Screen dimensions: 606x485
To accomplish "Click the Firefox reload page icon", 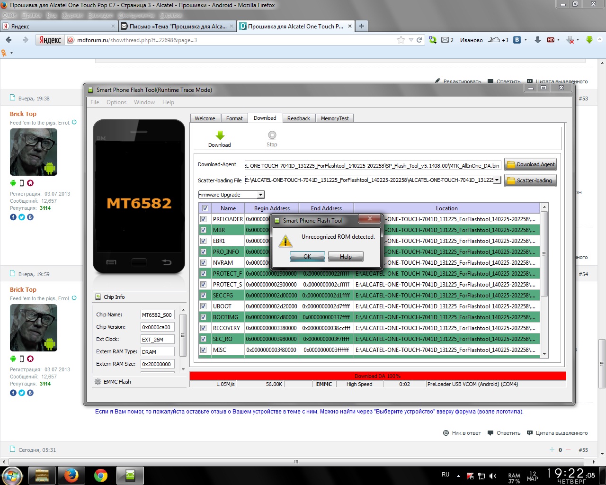I will (x=419, y=40).
